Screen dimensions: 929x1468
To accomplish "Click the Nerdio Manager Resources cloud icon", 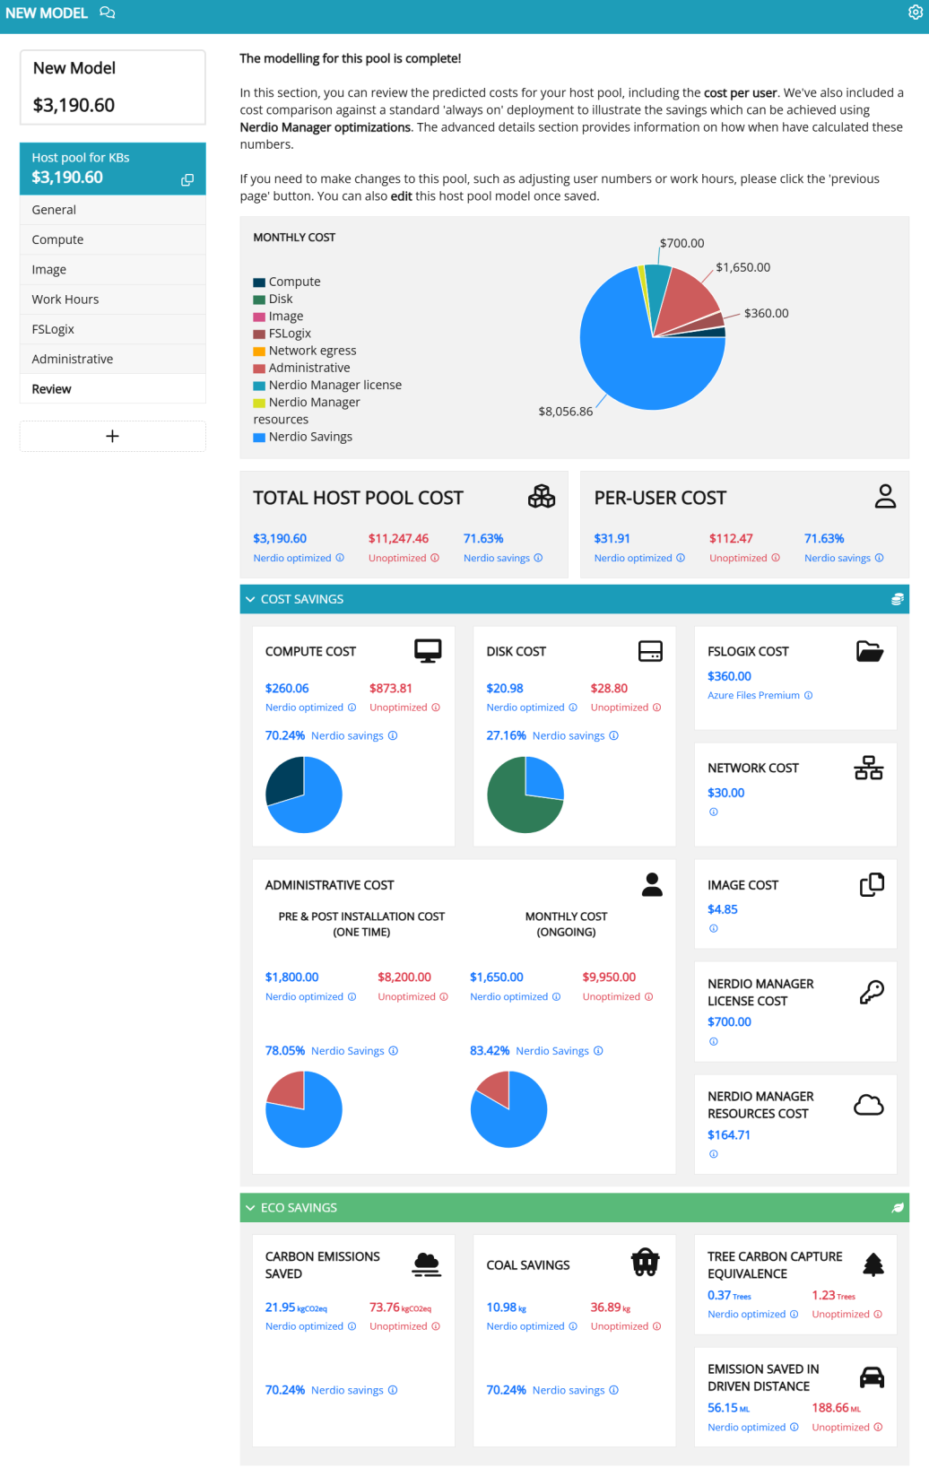I will click(869, 1105).
